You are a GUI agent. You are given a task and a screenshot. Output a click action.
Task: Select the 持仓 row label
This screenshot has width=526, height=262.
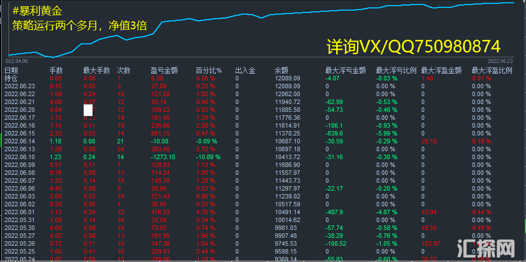(x=11, y=78)
